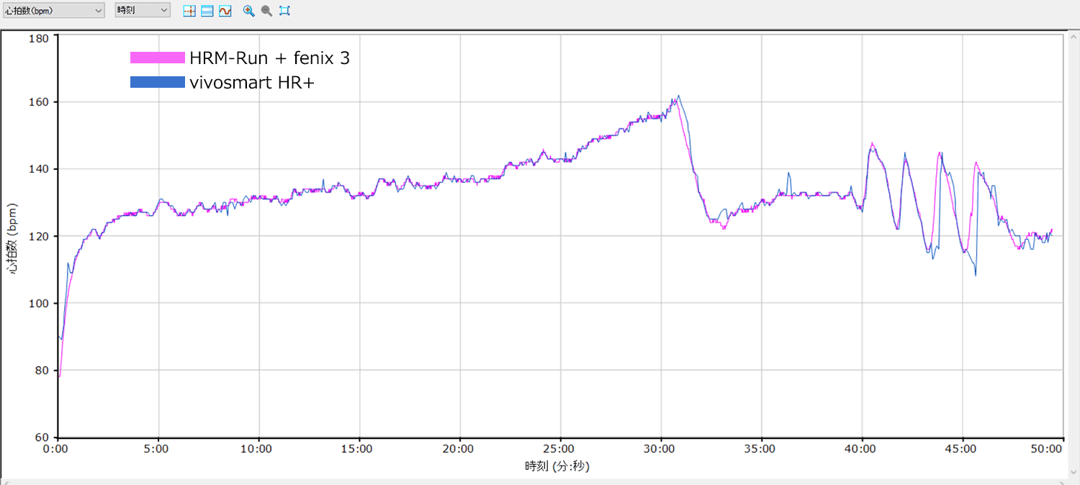
Task: Click the 160 y-axis tick label
Action: (38, 102)
